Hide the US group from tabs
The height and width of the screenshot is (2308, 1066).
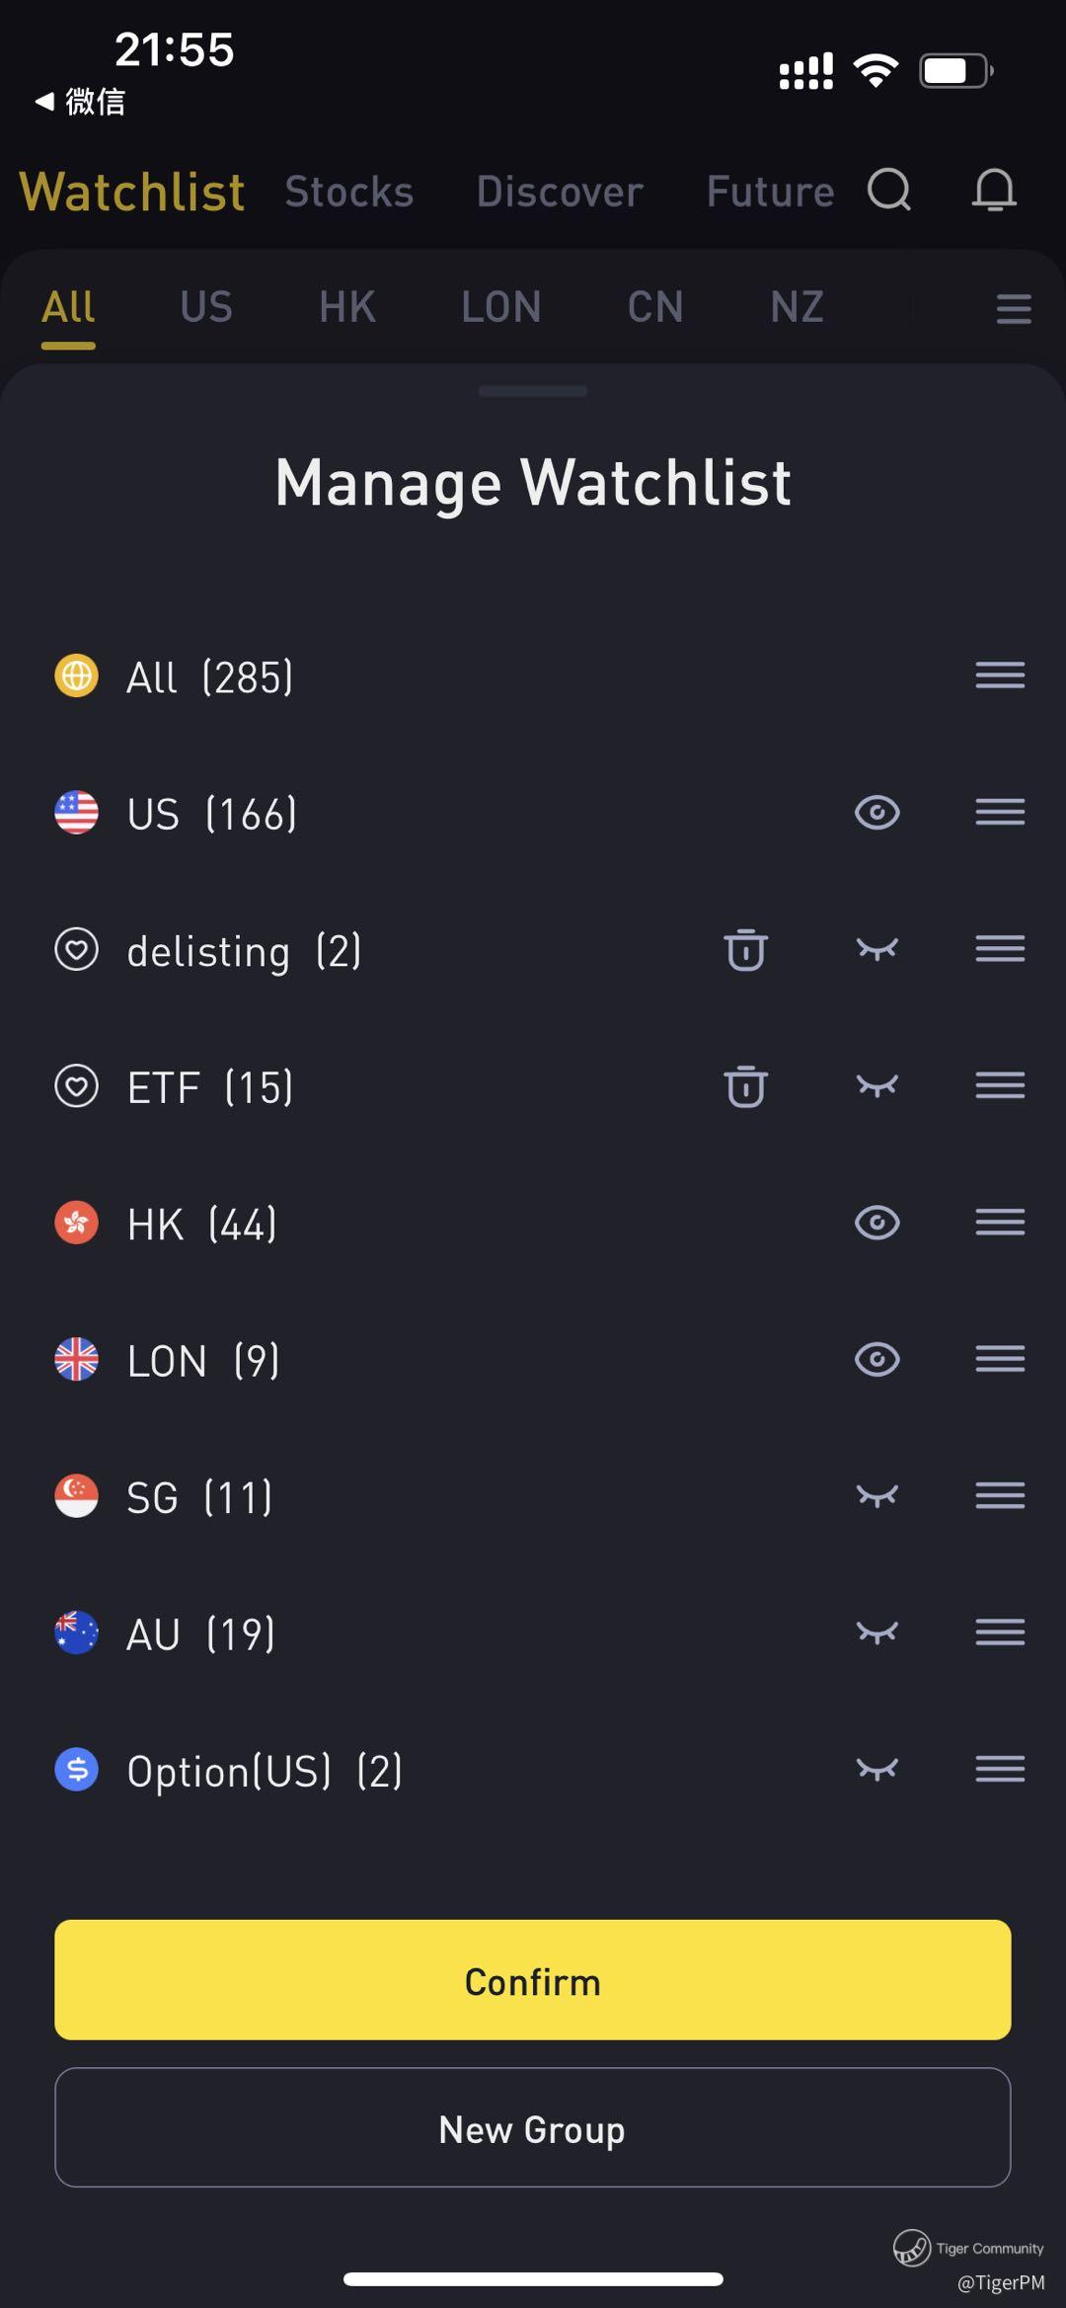tap(876, 813)
